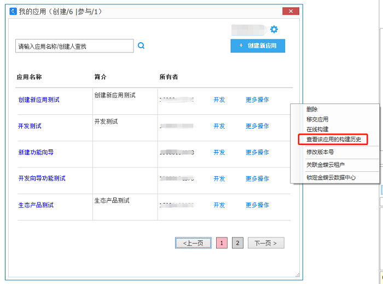Focus the application name search field
Image resolution: width=383 pixels, height=284 pixels.
click(x=74, y=46)
